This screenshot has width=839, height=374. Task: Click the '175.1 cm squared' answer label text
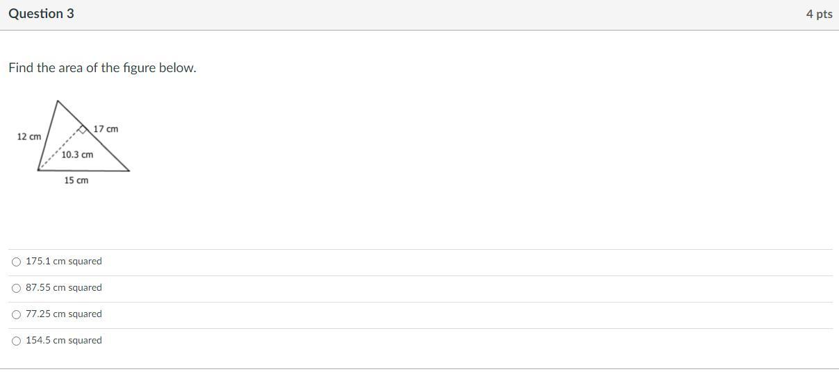(63, 262)
